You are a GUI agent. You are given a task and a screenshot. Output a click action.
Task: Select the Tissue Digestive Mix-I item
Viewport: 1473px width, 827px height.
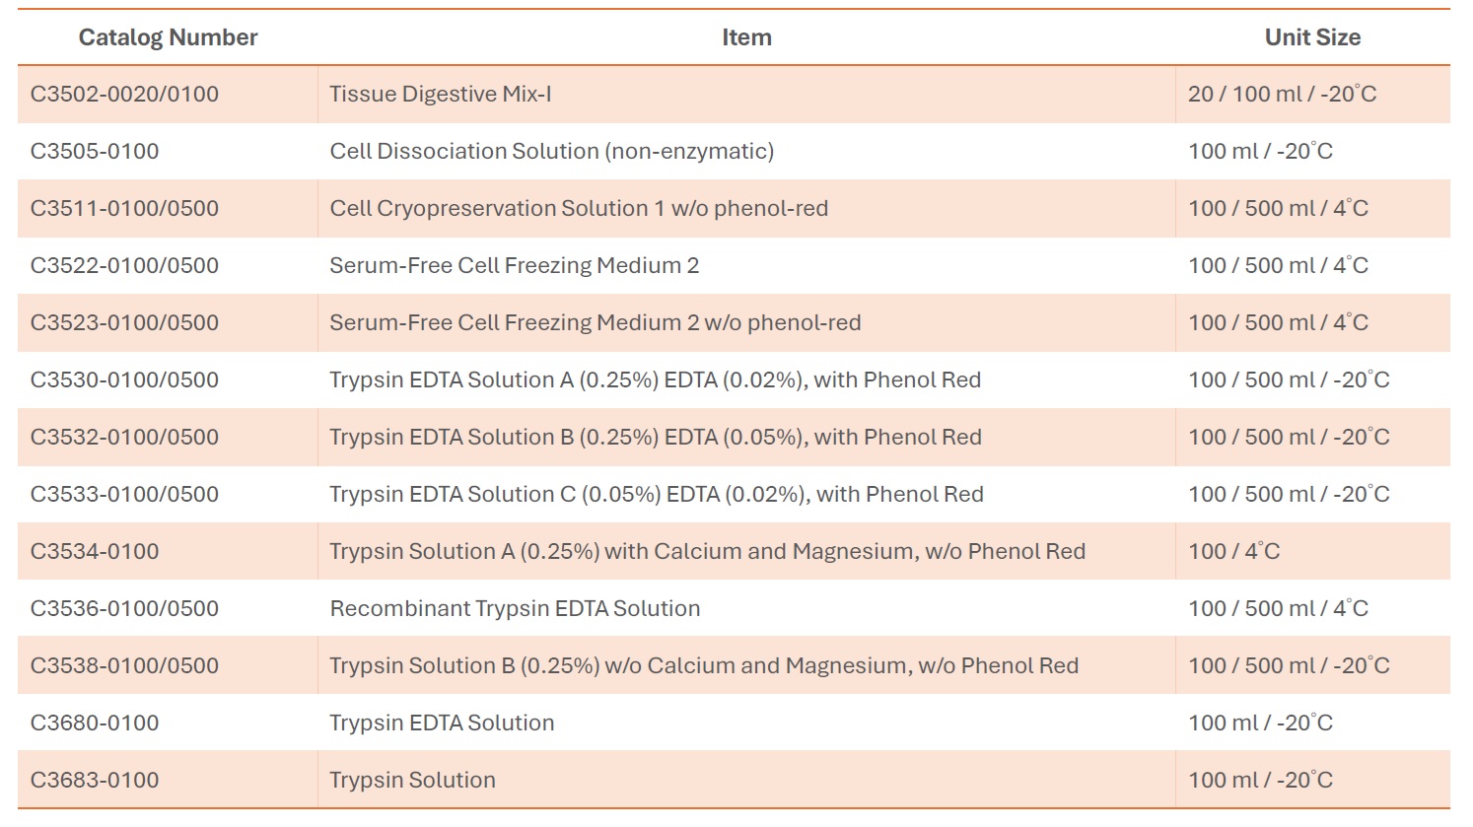441,95
